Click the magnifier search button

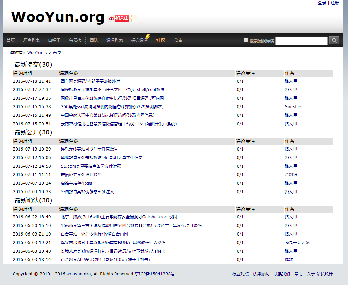click(x=334, y=40)
